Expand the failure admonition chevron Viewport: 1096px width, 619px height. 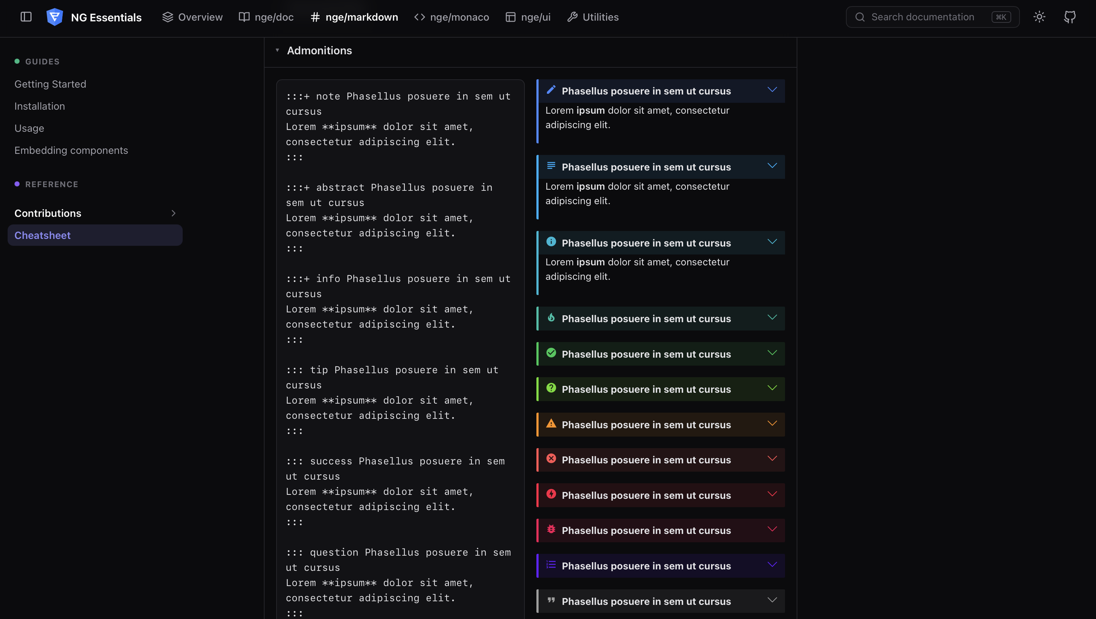coord(772,459)
